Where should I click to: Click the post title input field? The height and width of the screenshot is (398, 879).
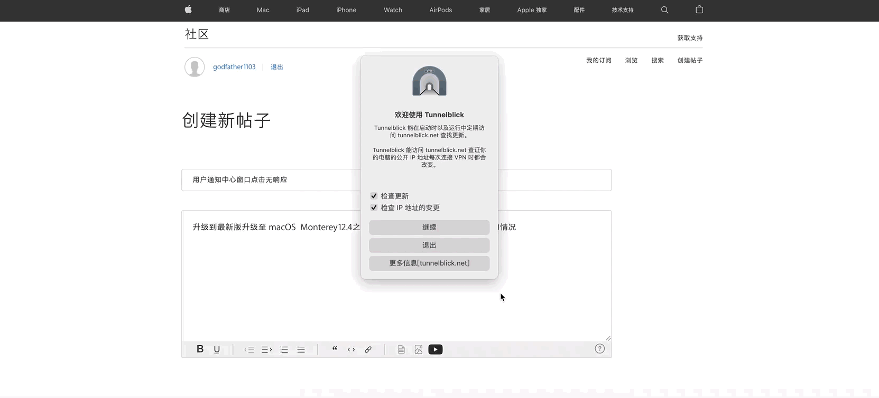[x=270, y=180]
